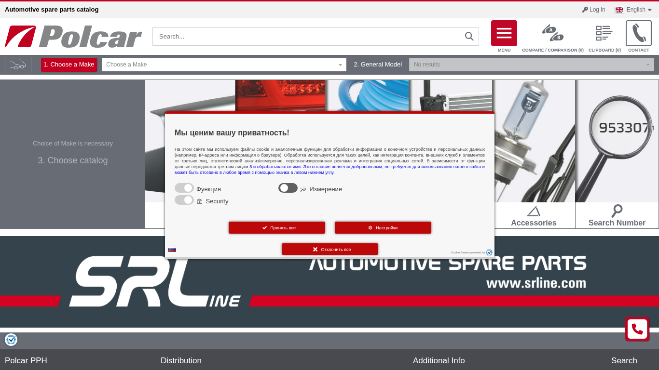Click the Настройки button
Screen dimensions: 659x370
pyautogui.click(x=383, y=228)
